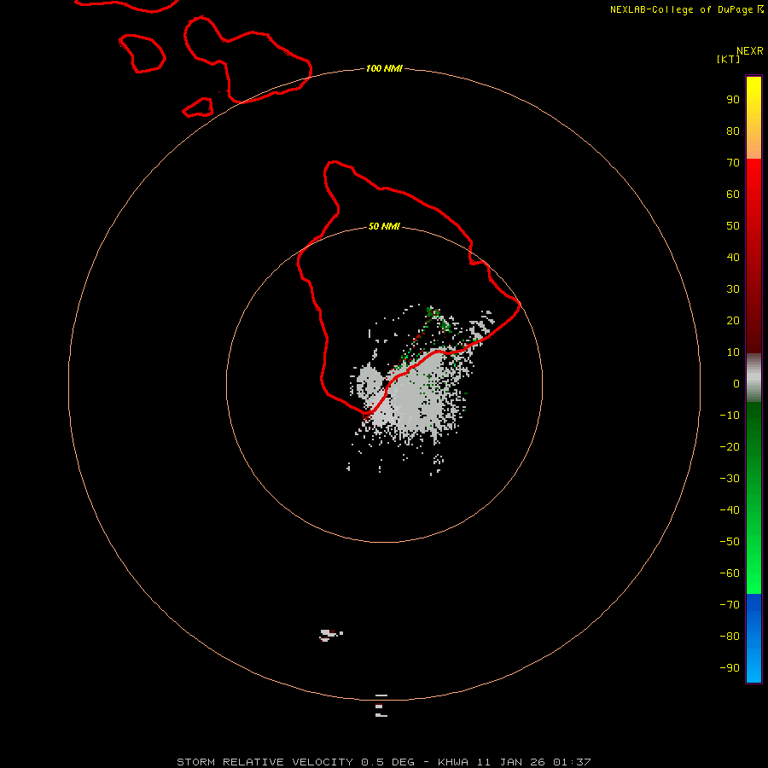The width and height of the screenshot is (768, 768).
Task: Click the small isolated echo south of the 50 NMI ring
Action: point(330,635)
